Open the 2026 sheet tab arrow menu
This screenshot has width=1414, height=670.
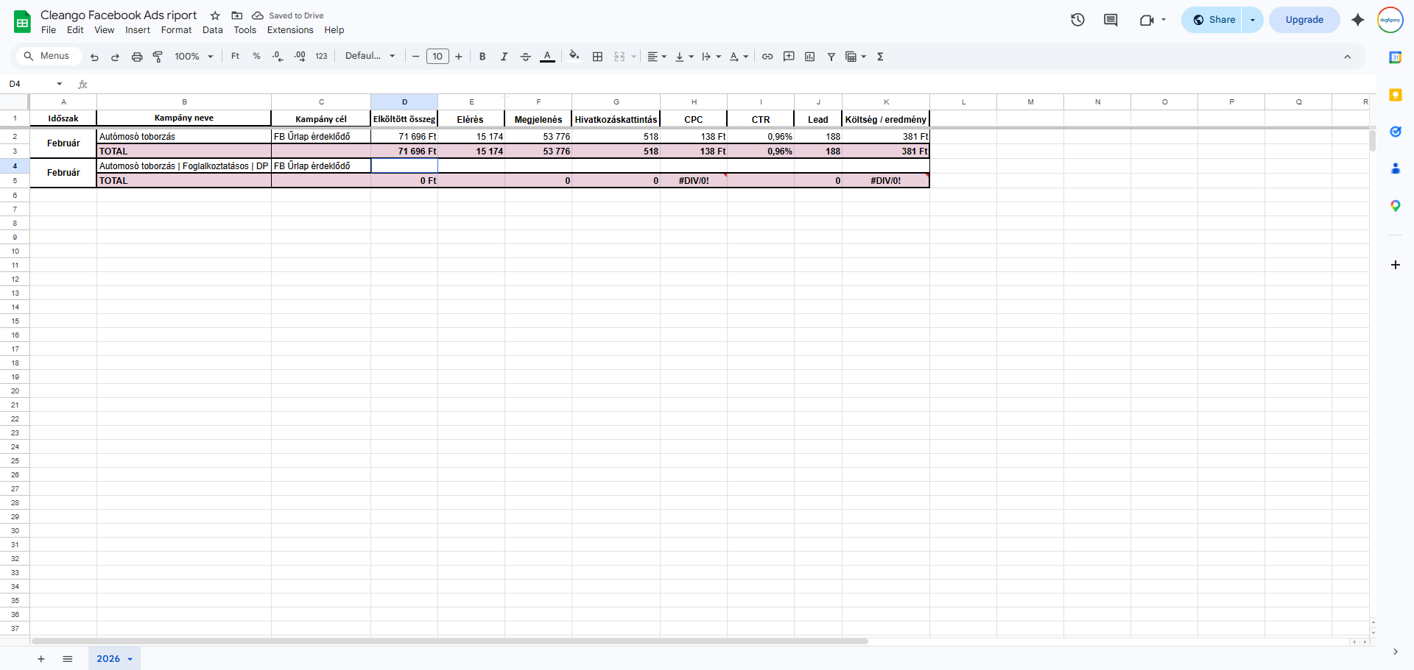pos(130,659)
